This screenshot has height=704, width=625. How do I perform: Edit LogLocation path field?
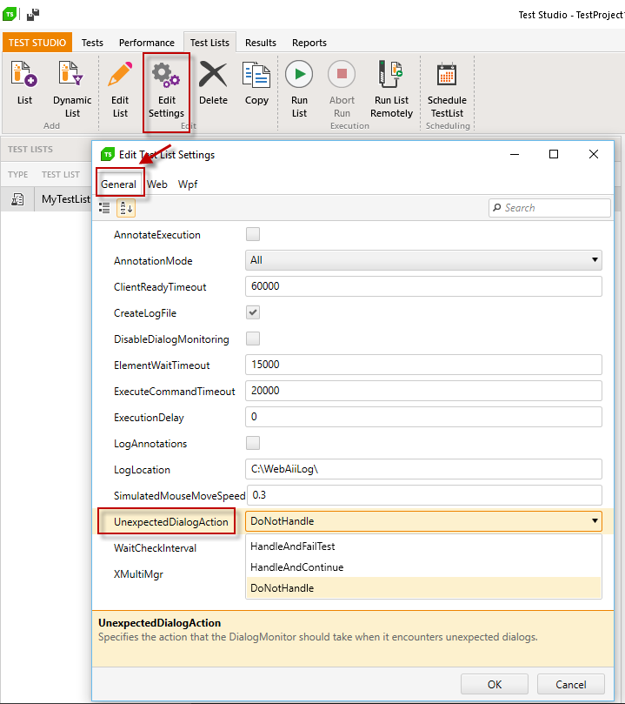click(423, 469)
